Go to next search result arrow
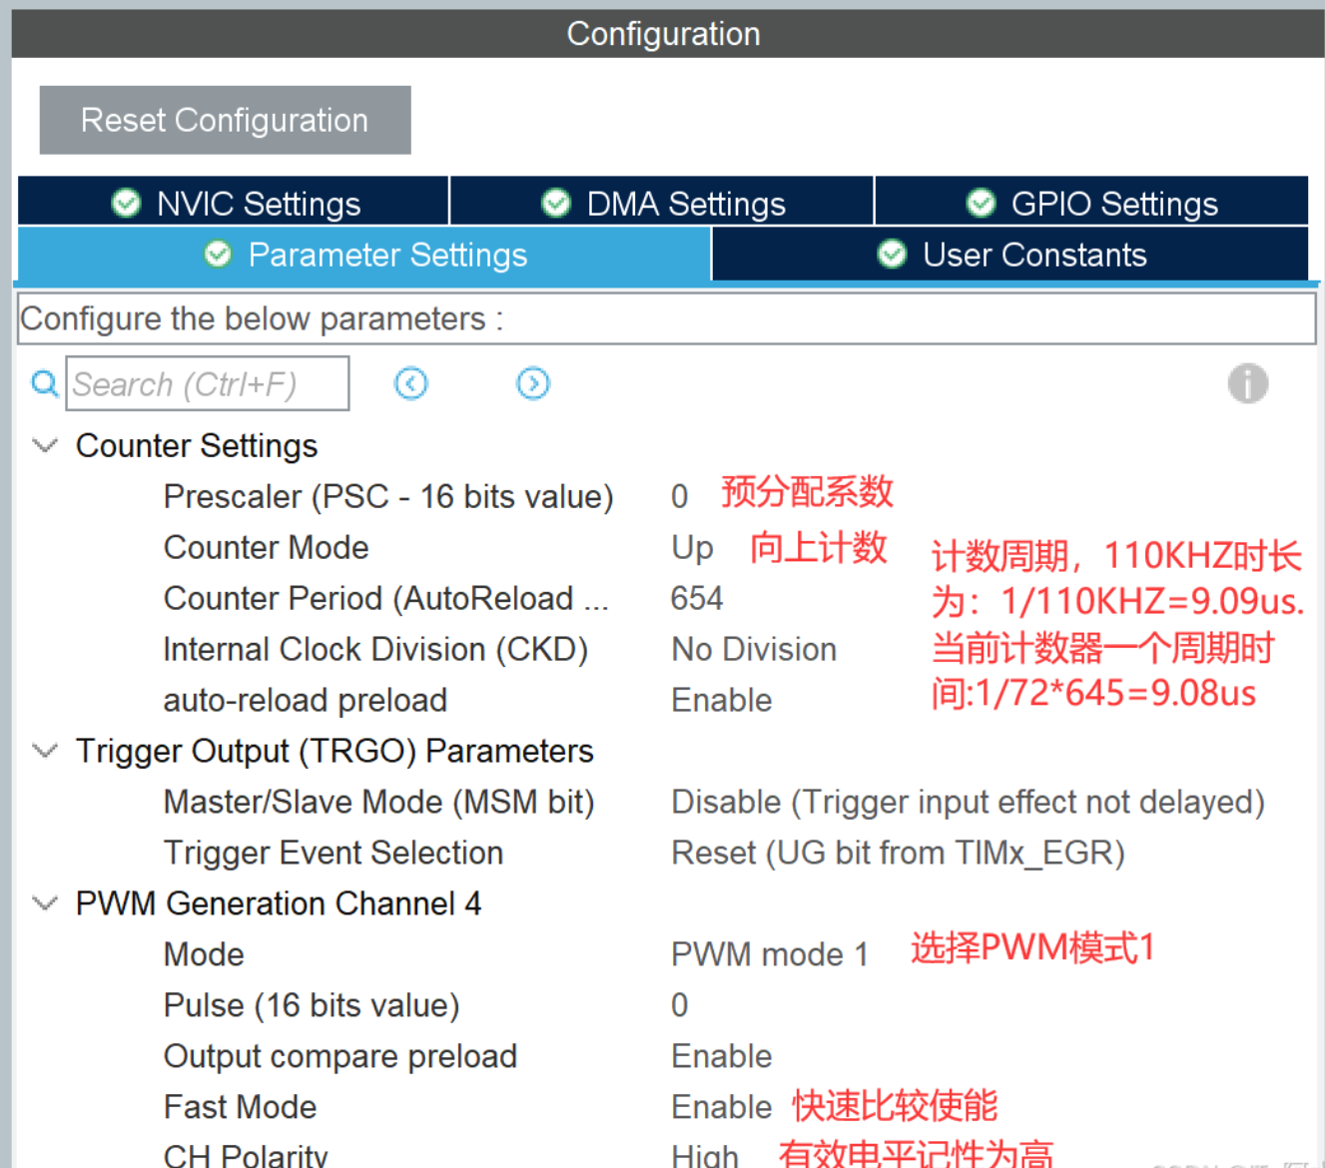1325x1168 pixels. (x=533, y=383)
